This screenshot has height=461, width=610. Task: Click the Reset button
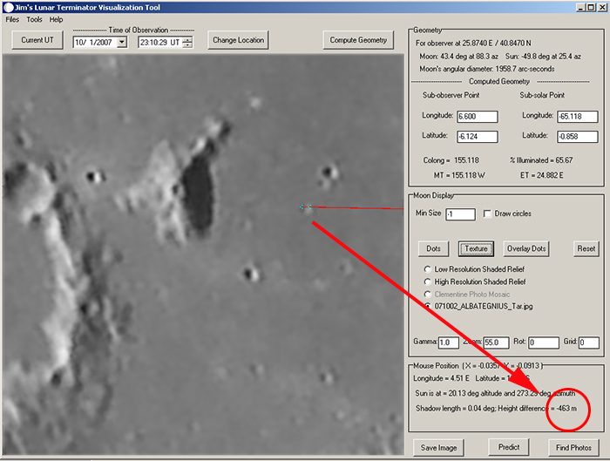pos(586,248)
